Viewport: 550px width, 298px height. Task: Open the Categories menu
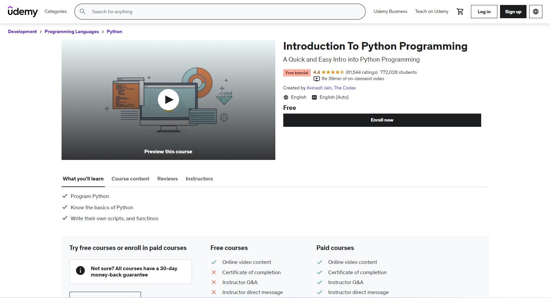point(55,11)
